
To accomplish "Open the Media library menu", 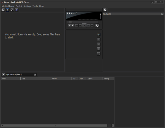I will [x=8, y=6].
